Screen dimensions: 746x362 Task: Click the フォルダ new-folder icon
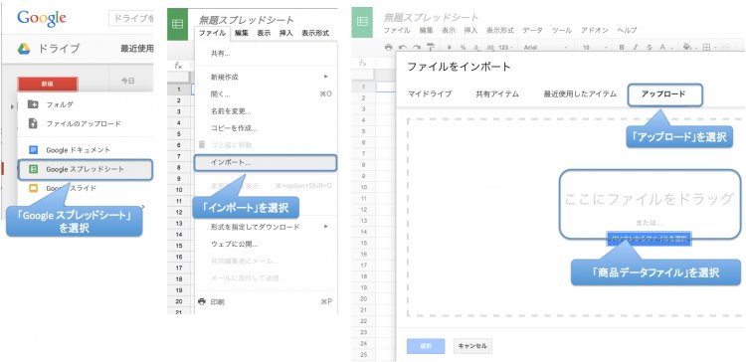coord(33,104)
